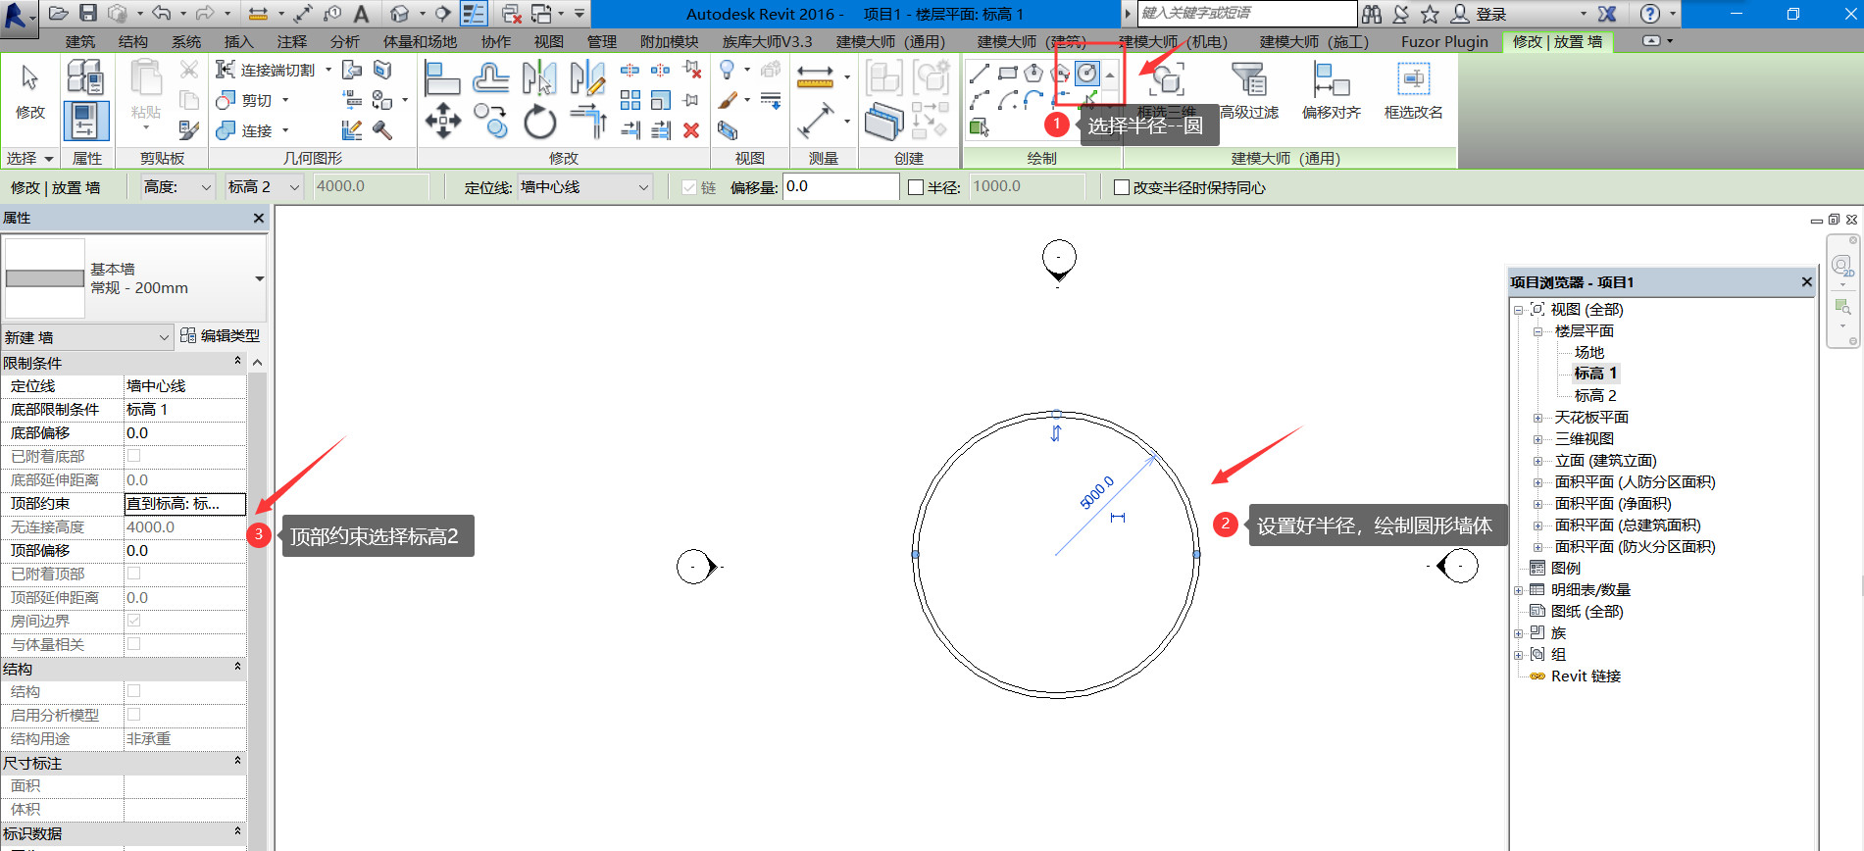Toggle the 改变半径时保持同心 checkbox
Screen dimensions: 1864x851
pyautogui.click(x=1122, y=187)
